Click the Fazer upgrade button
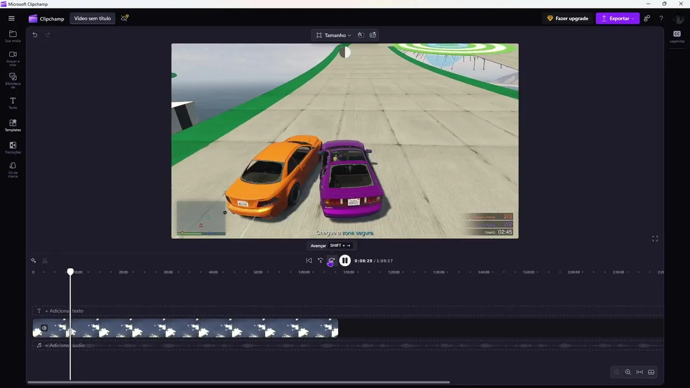 [567, 18]
